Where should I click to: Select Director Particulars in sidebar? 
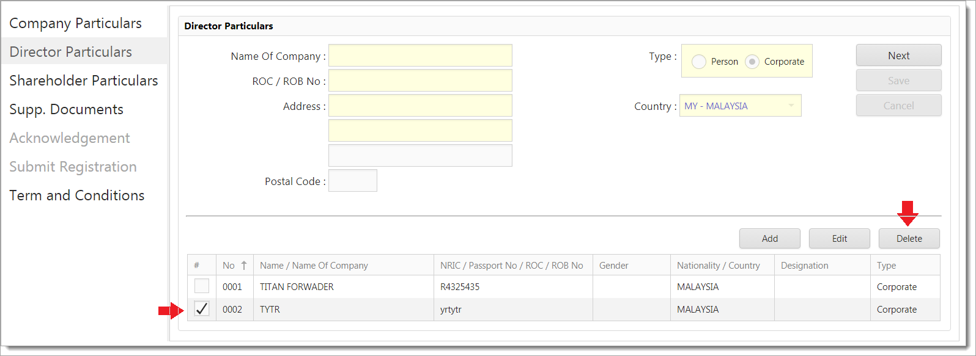coord(70,52)
